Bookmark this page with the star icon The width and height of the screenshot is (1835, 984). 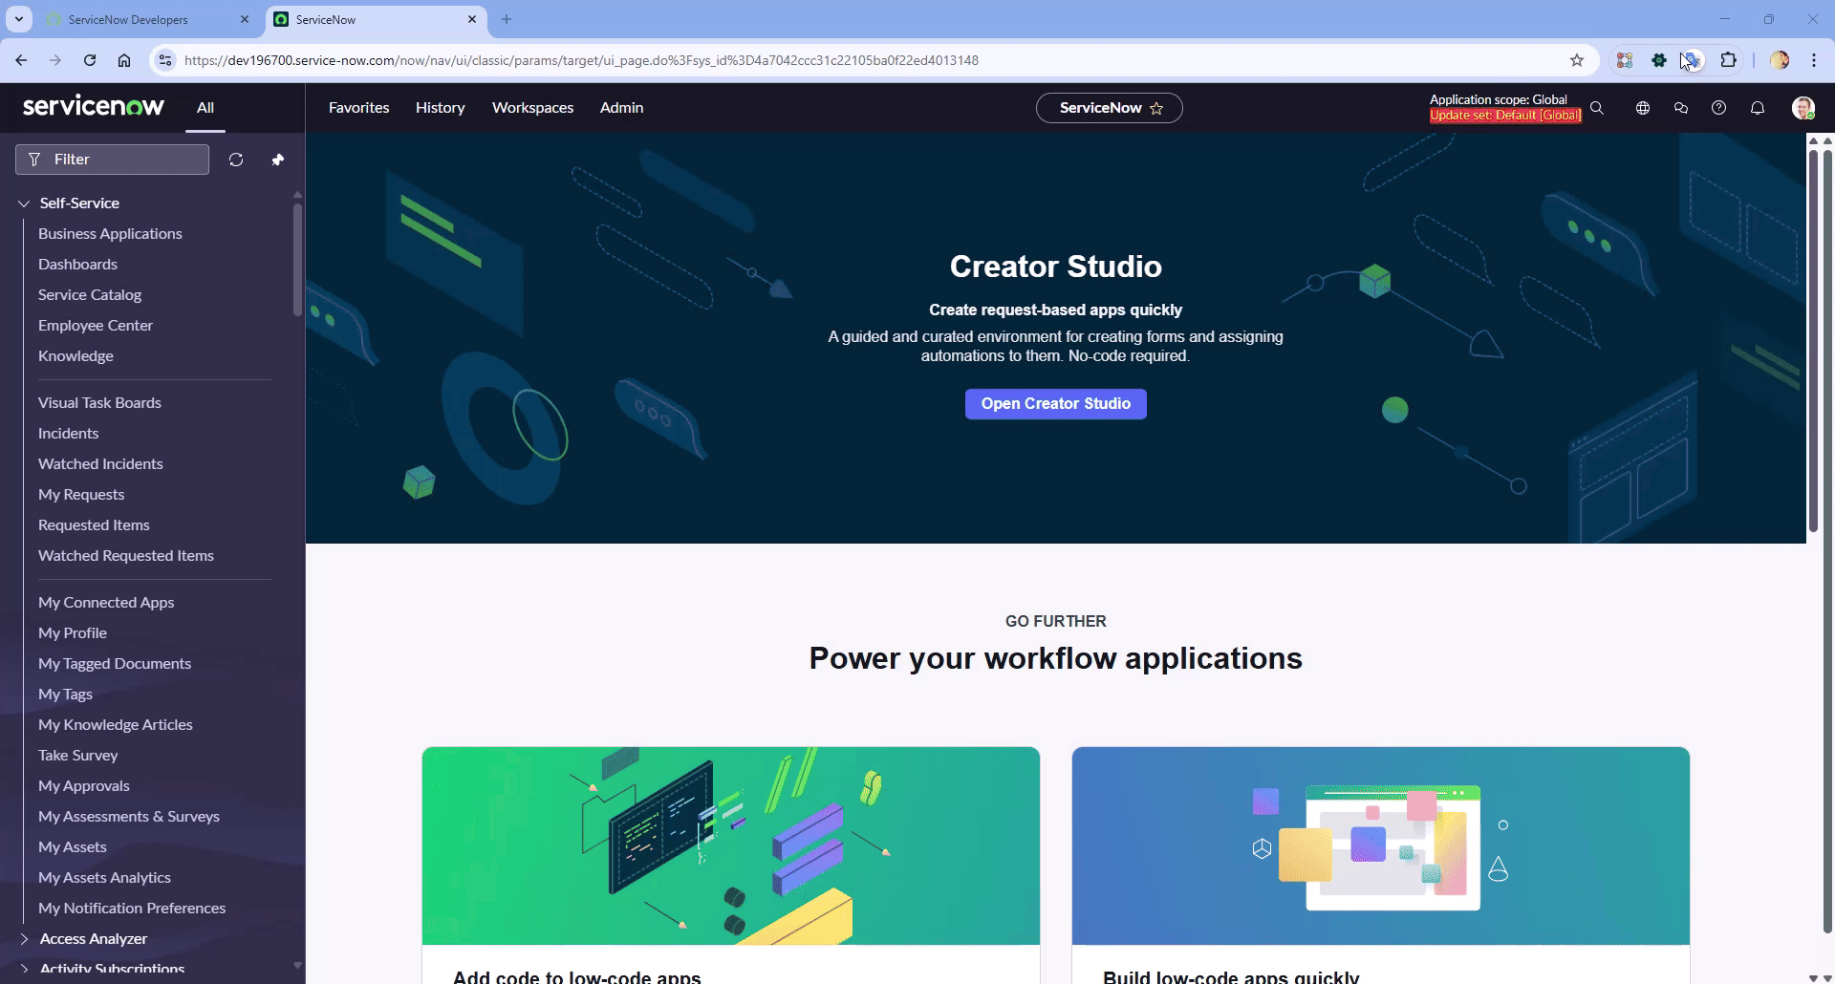1577,60
